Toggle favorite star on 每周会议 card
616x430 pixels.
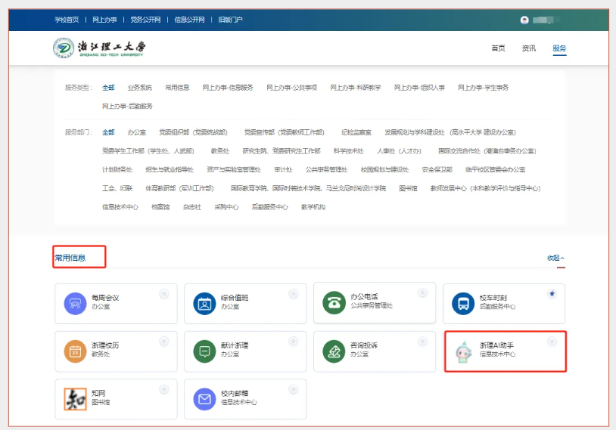coord(164,294)
